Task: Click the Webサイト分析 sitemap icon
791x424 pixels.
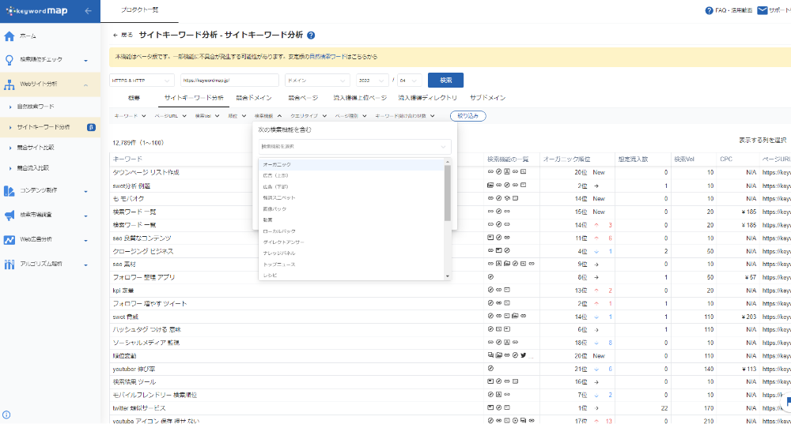Action: (9, 84)
